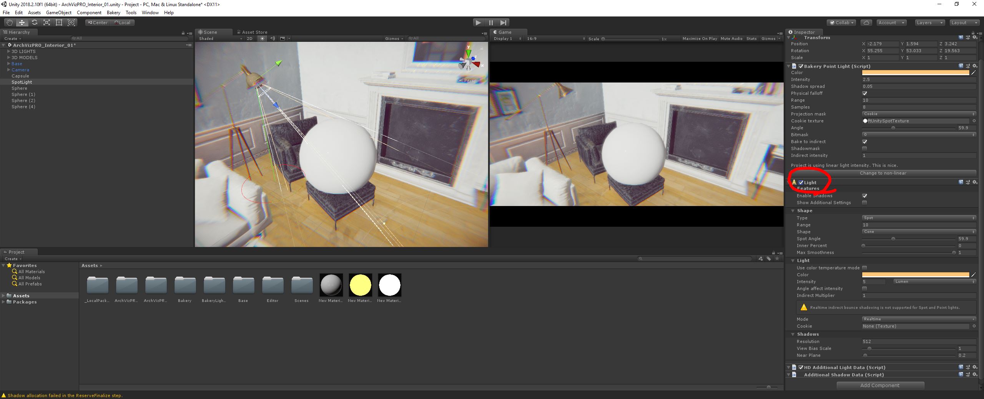Click the Add Component button
984x399 pixels.
(x=880, y=385)
